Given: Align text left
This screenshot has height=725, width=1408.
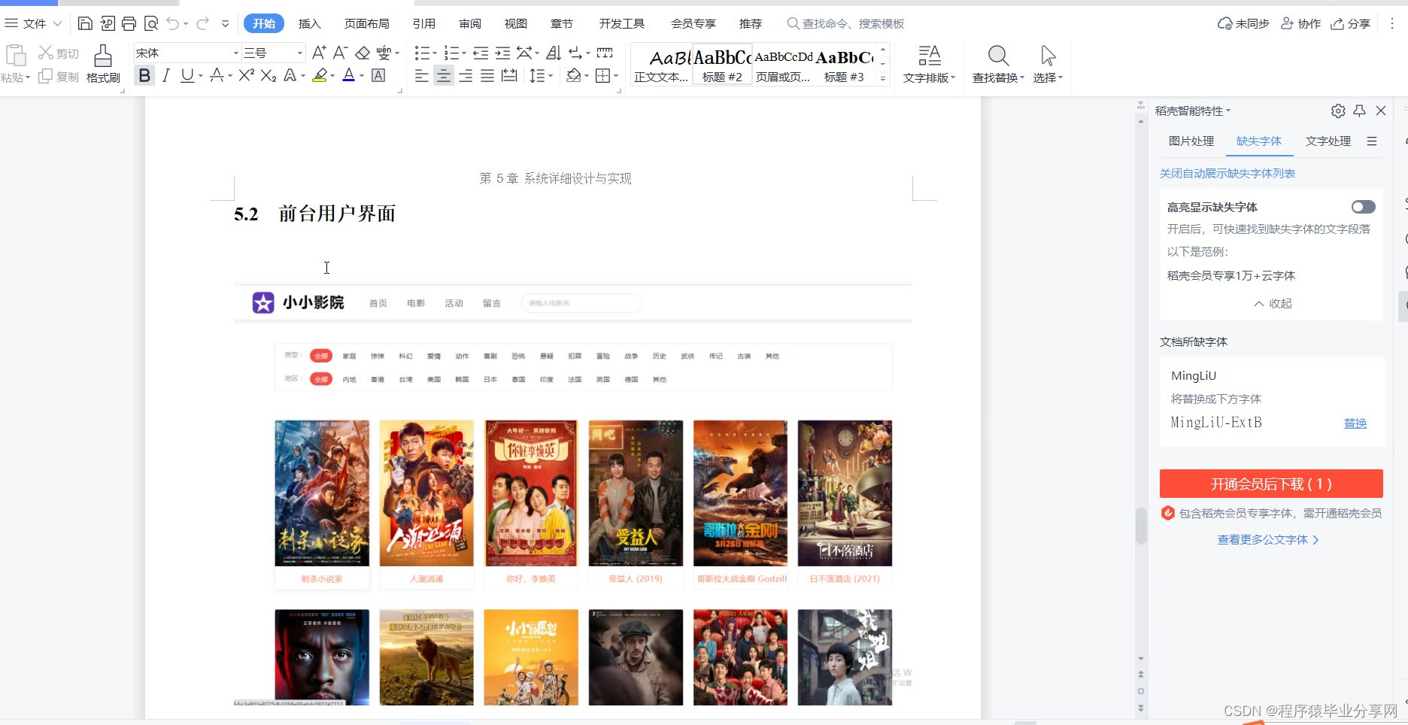Looking at the screenshot, I should pyautogui.click(x=422, y=75).
